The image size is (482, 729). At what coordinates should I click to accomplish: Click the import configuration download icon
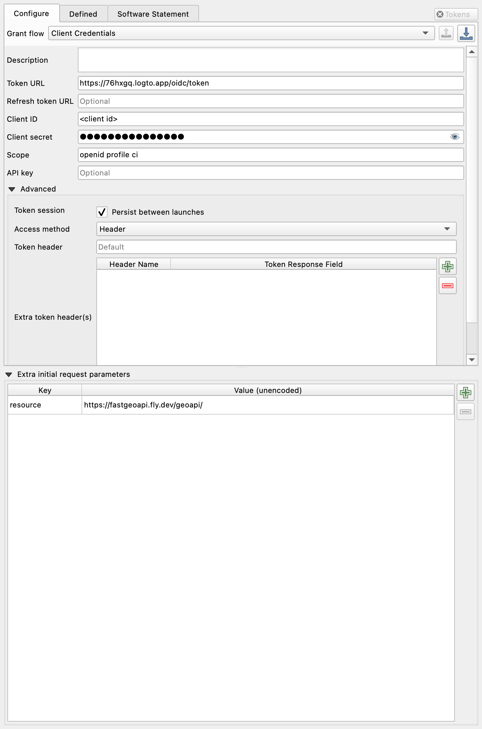pyautogui.click(x=466, y=33)
